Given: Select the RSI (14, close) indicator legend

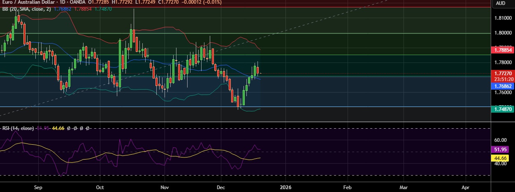Looking at the screenshot, I should pyautogui.click(x=18, y=128).
